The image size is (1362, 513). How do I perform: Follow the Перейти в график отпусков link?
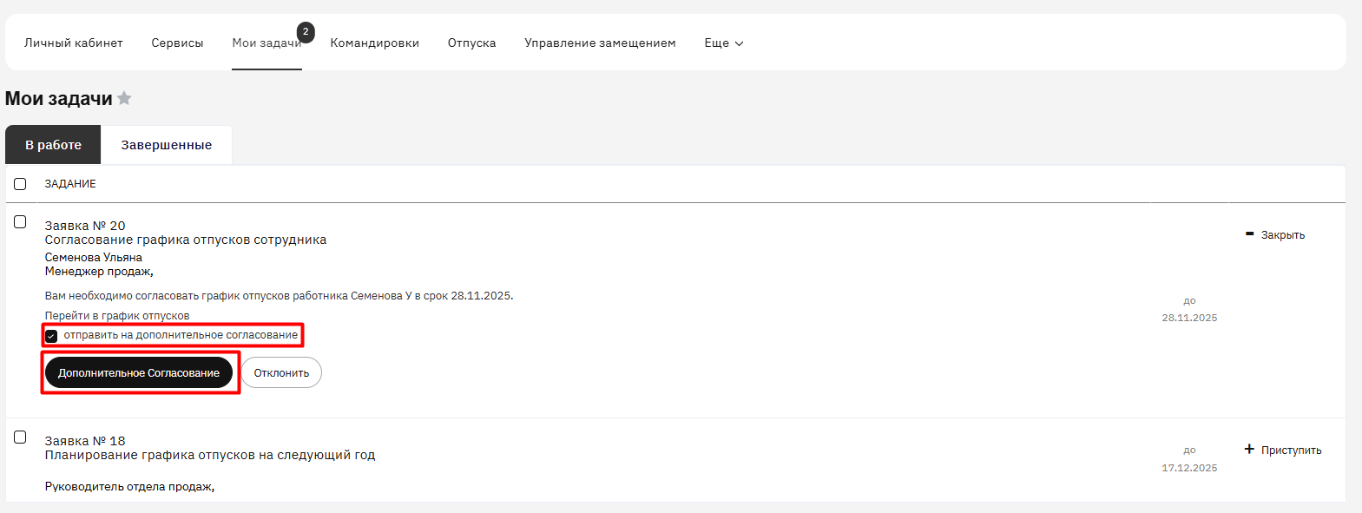point(117,316)
